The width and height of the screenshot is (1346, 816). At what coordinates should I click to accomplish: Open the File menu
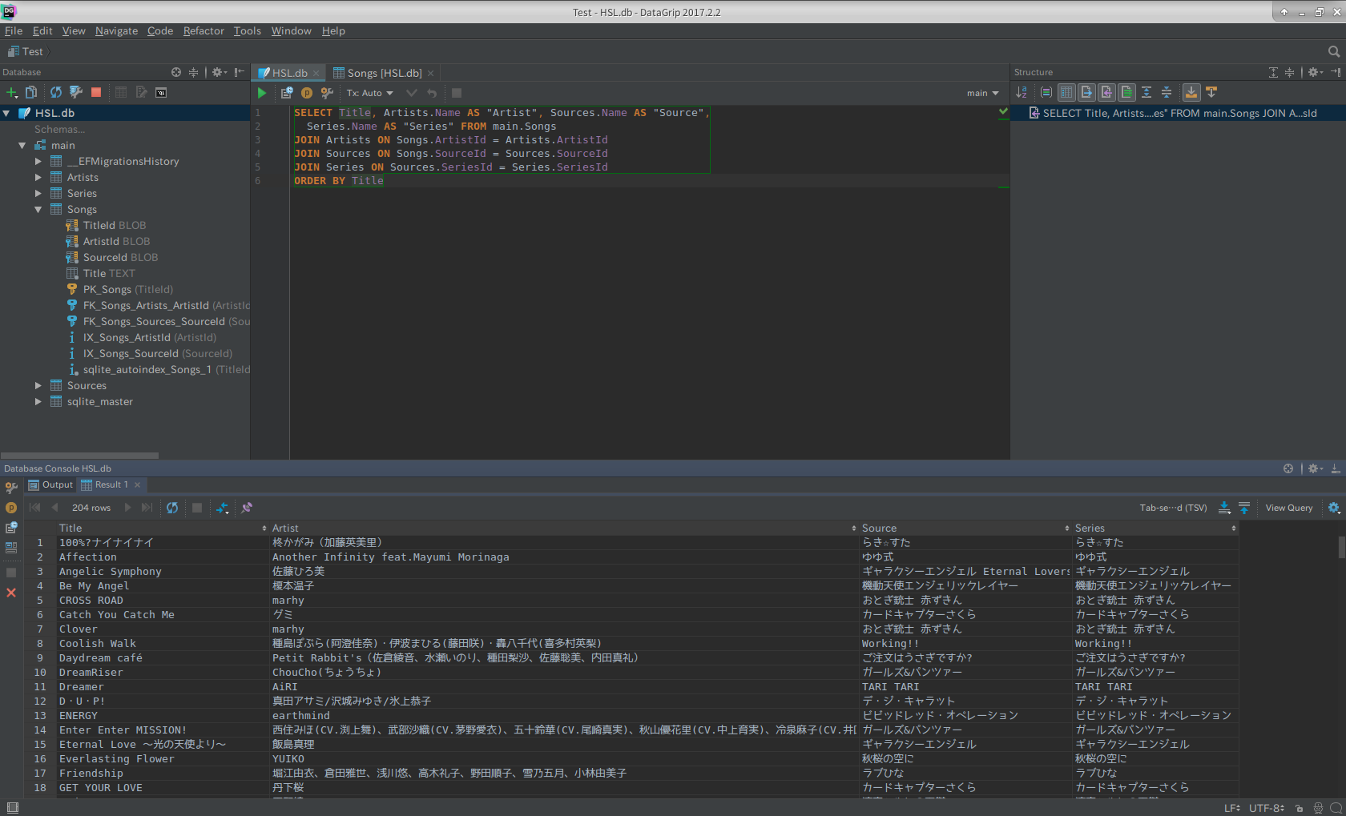(x=14, y=30)
